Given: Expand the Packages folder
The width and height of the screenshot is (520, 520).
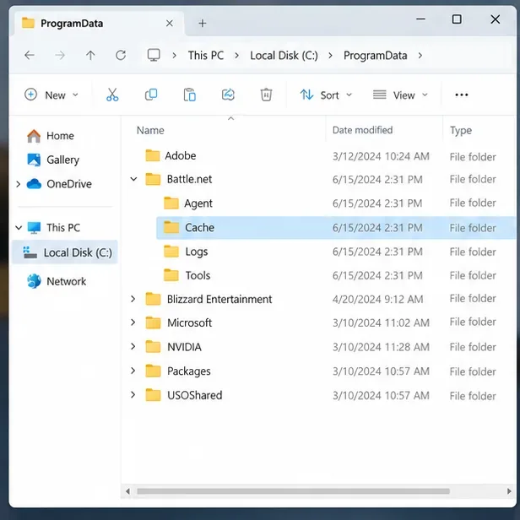Looking at the screenshot, I should click(133, 371).
